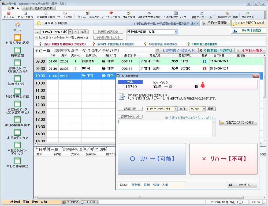
Task: Toggle 診察終了・会計待ちを一覧に表示する checkbox
Action: tap(36, 38)
